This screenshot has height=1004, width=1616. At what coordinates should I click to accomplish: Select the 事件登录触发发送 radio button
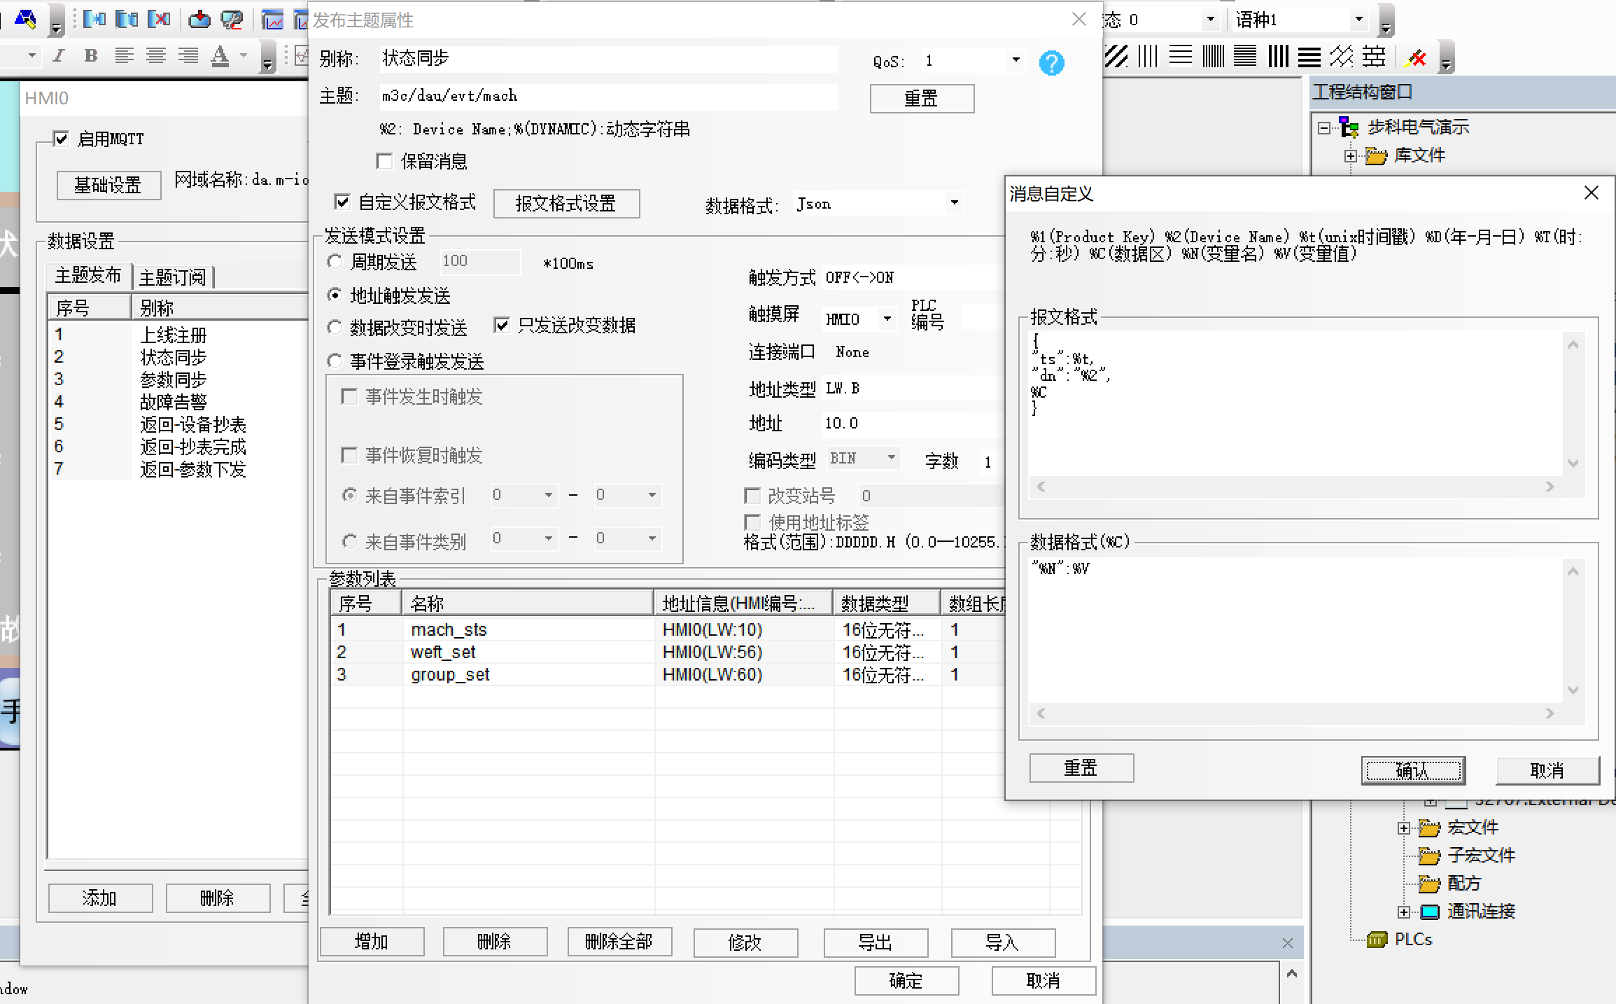click(335, 361)
